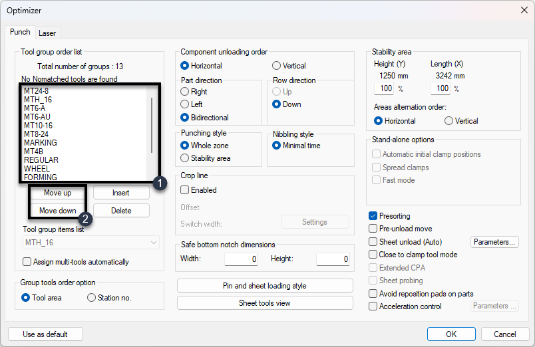The image size is (535, 347).
Task: Enable Avoid reposition pads on parts
Action: coord(421,293)
